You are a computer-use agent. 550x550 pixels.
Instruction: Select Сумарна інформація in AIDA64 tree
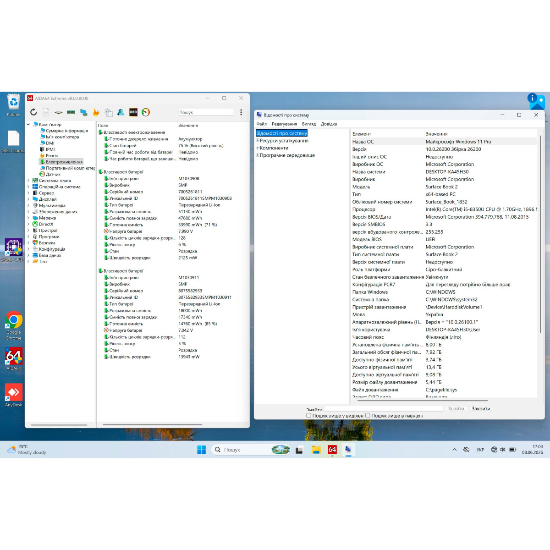(66, 131)
